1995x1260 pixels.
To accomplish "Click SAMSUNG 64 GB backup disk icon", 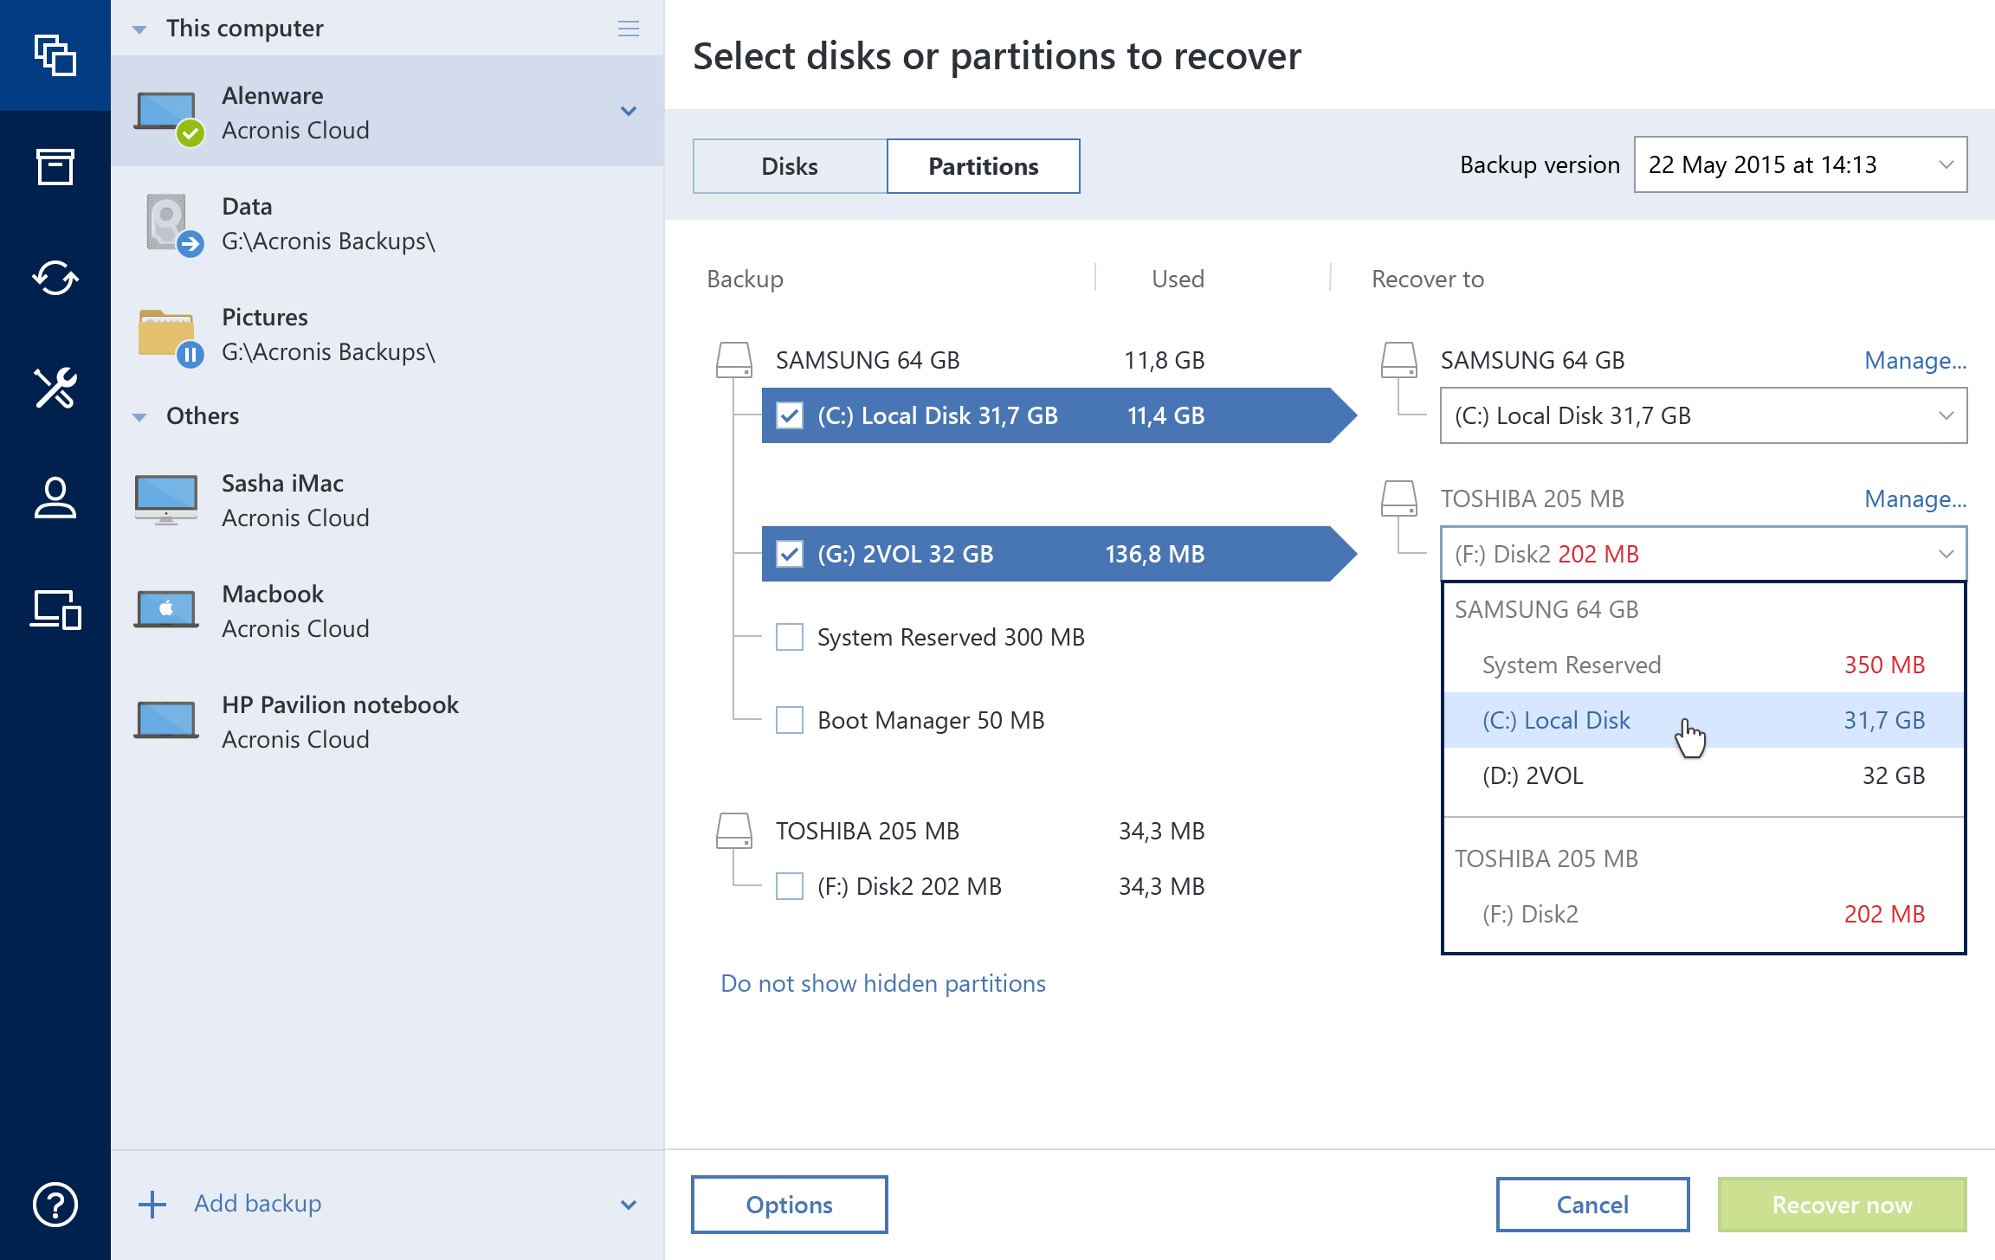I will [x=734, y=360].
